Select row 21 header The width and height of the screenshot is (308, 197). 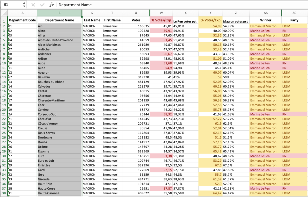pyautogui.click(x=3, y=114)
